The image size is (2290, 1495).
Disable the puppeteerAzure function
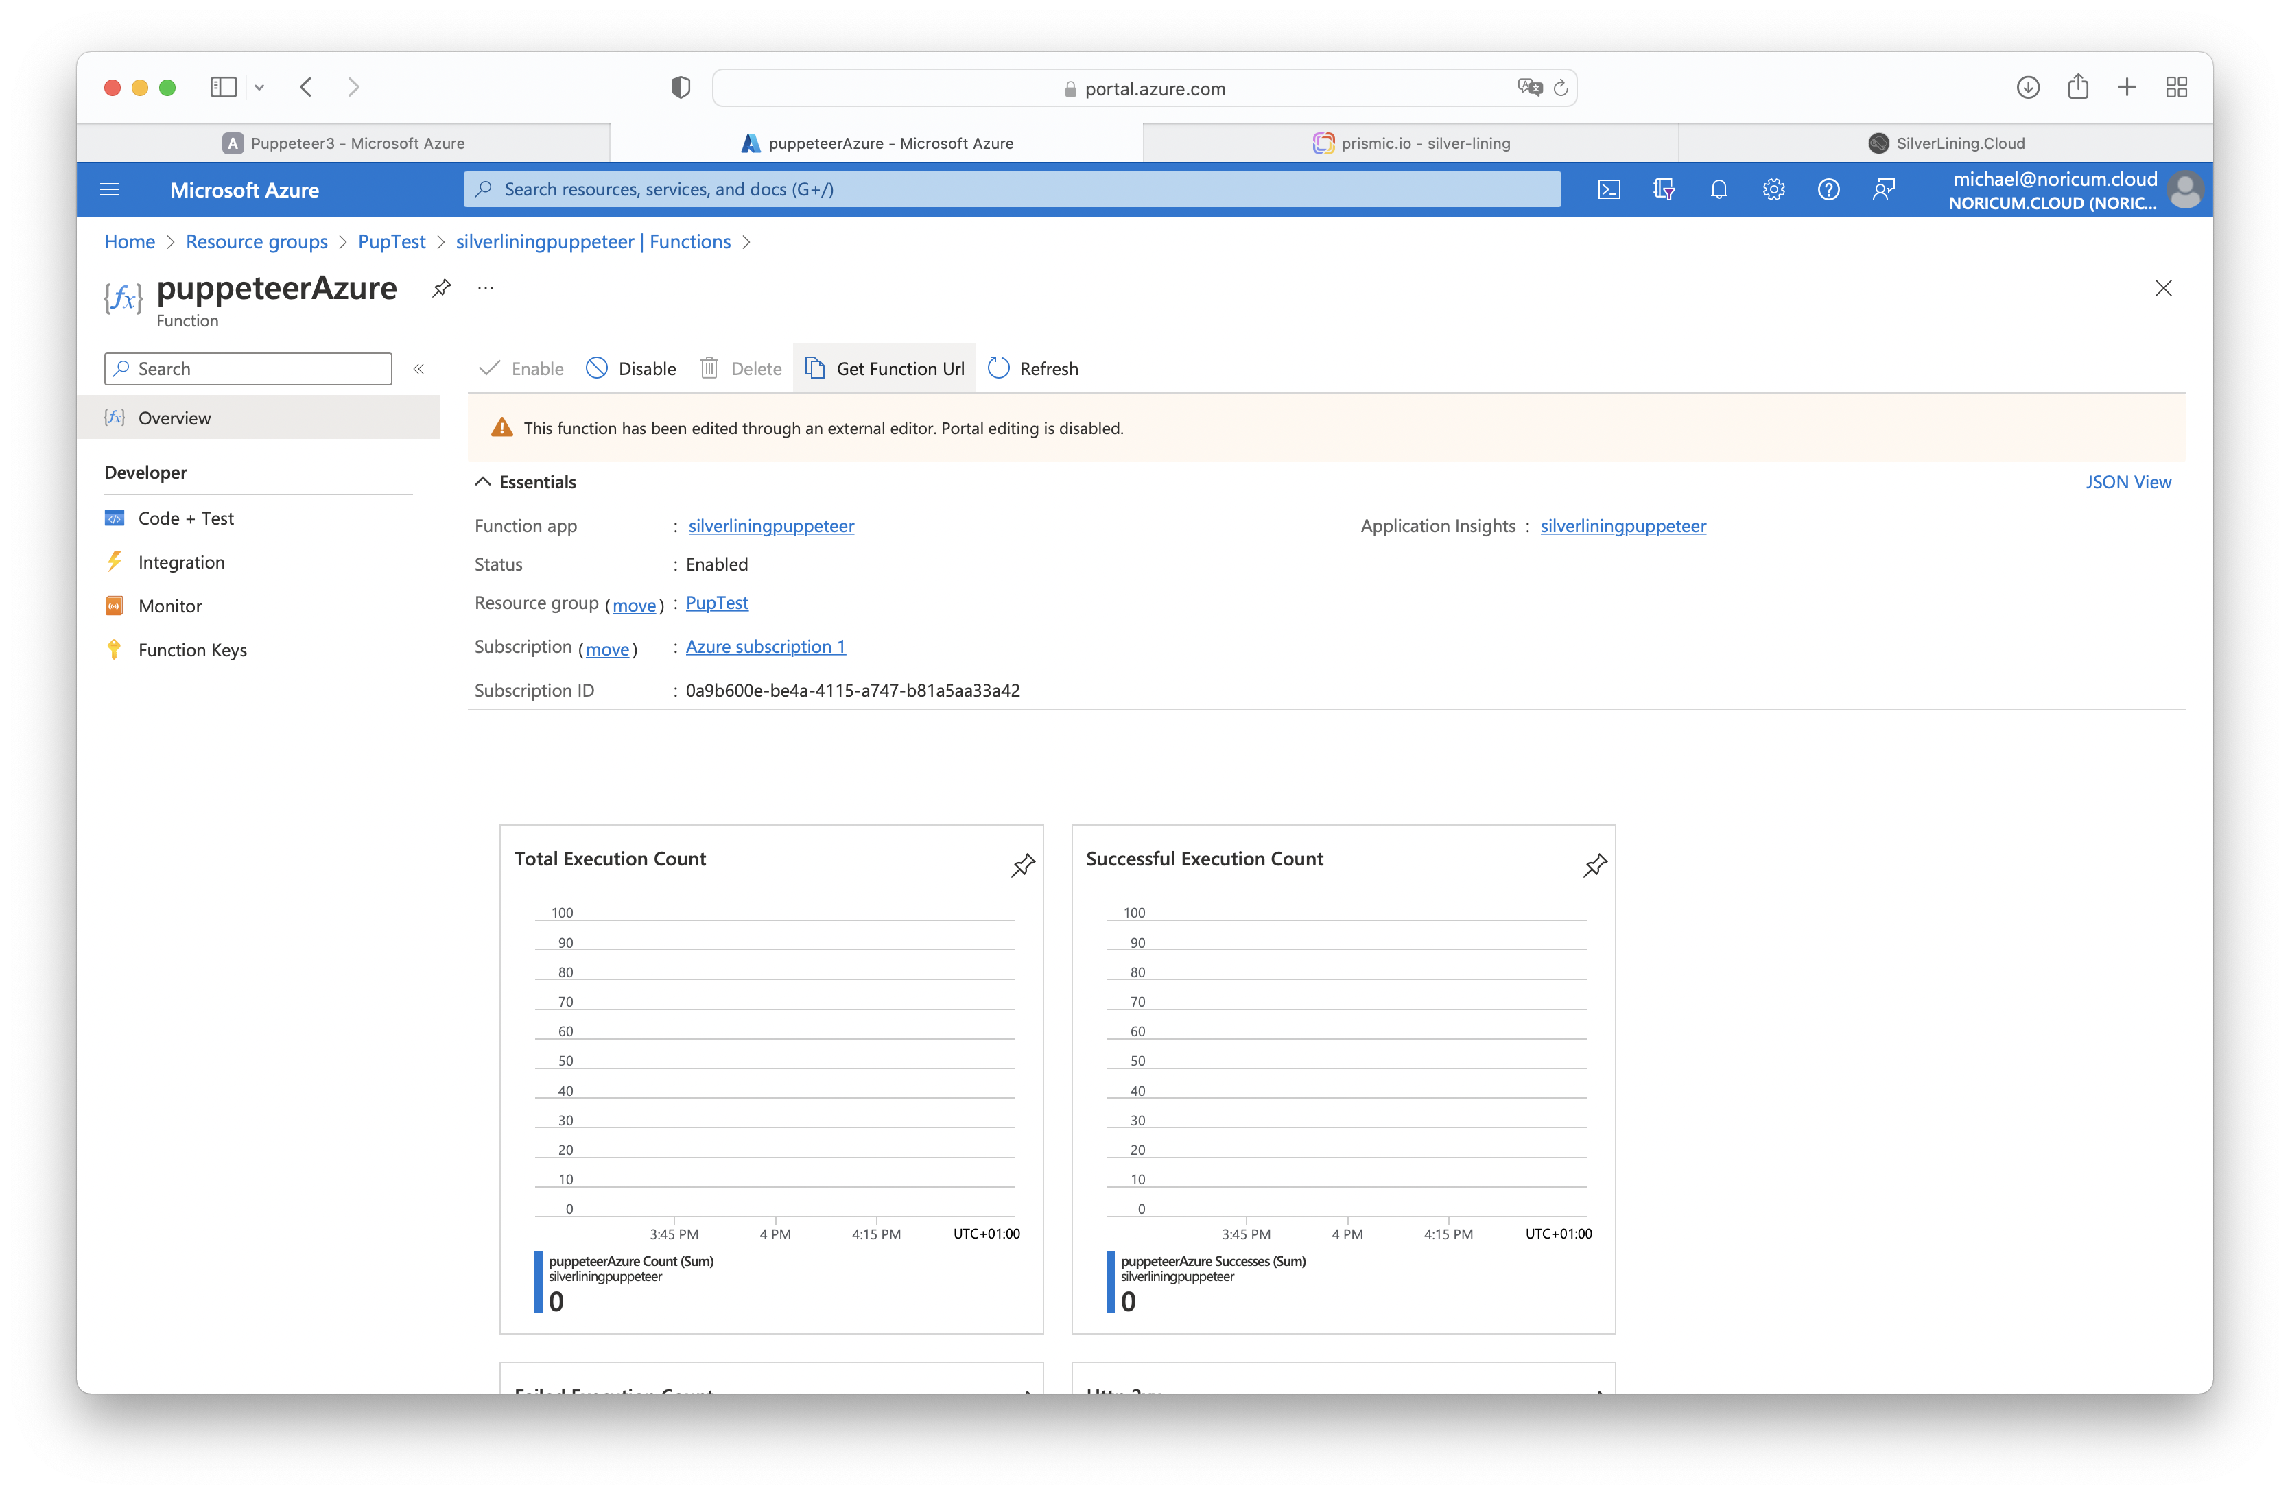(631, 368)
